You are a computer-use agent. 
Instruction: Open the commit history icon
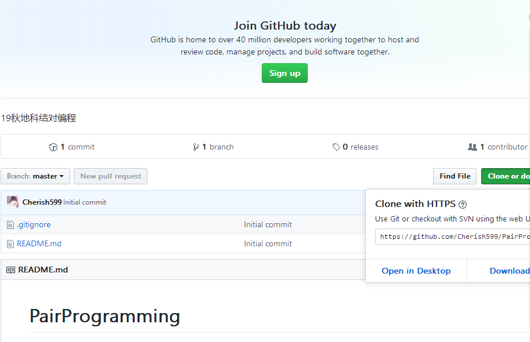[53, 147]
